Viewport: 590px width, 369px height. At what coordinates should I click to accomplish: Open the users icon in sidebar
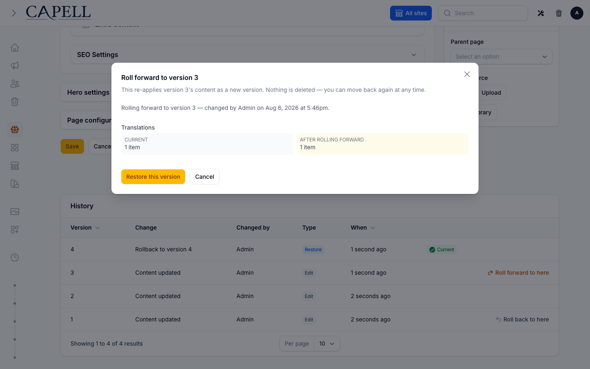[15, 84]
